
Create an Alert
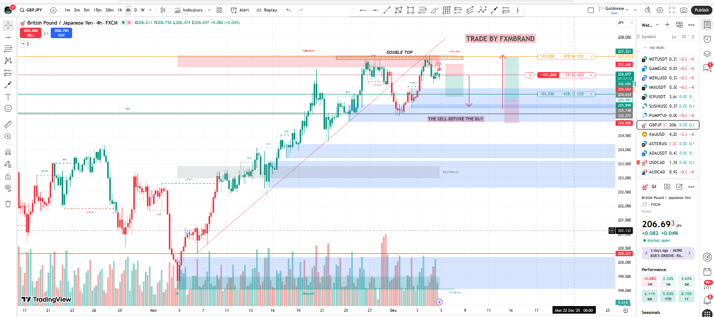(240, 10)
